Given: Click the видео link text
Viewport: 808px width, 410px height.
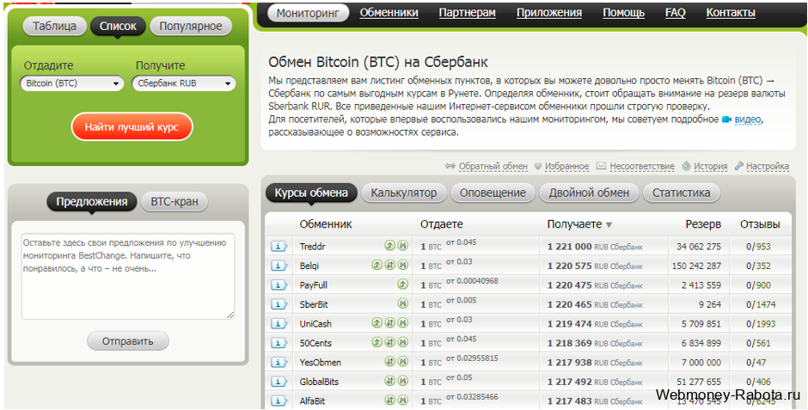Looking at the screenshot, I should [x=748, y=119].
